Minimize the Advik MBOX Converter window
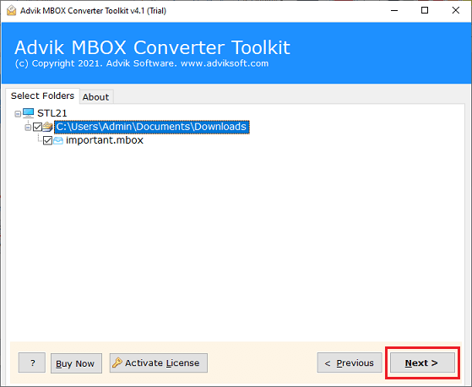This screenshot has width=472, height=387. pos(394,10)
